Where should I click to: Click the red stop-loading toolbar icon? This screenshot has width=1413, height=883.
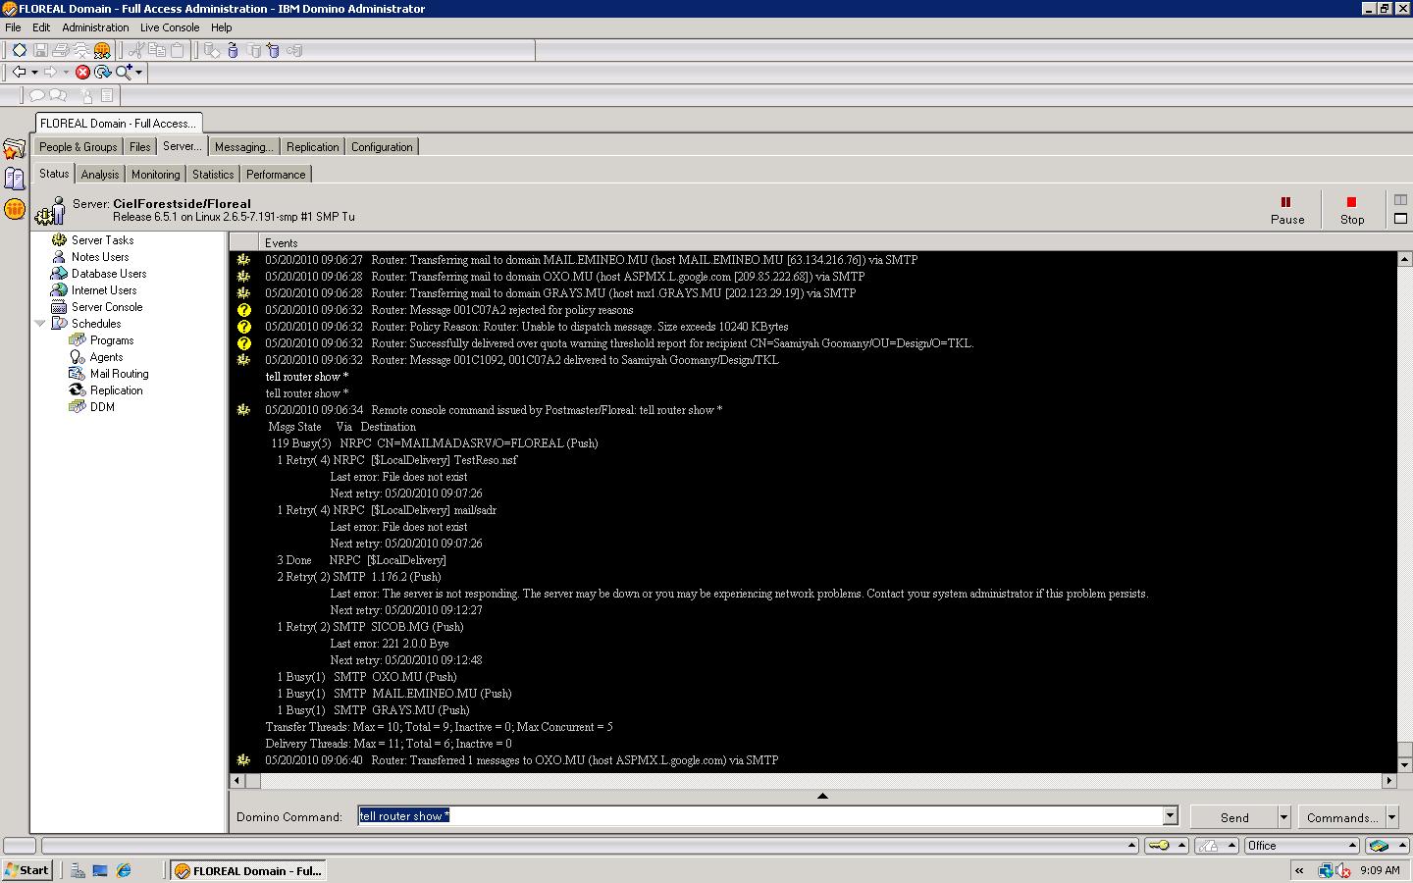[x=83, y=72]
